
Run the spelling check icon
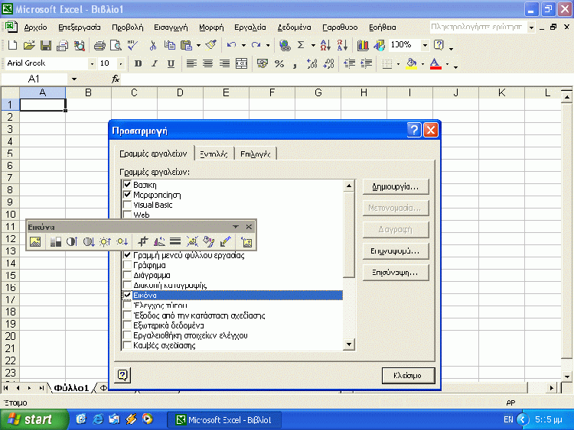132,45
